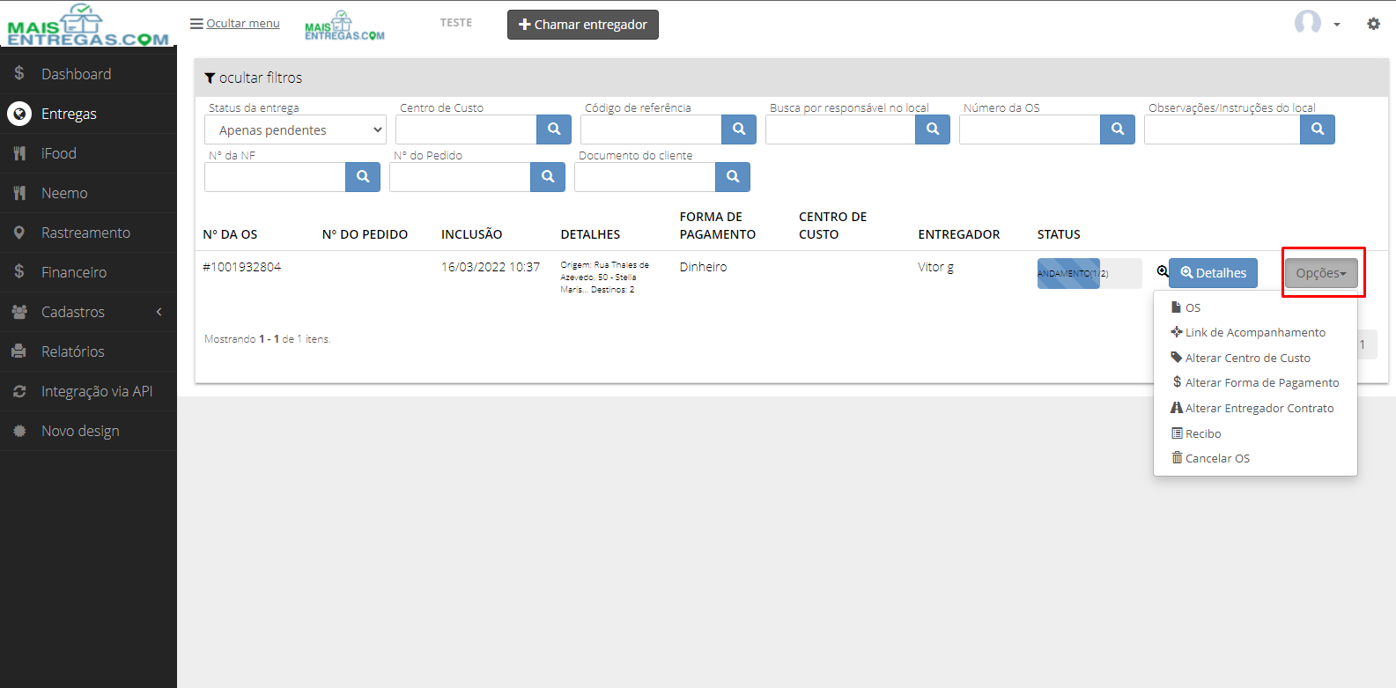This screenshot has height=688, width=1396.
Task: Search by Observações/Instruções do local magnifier
Action: pyautogui.click(x=1318, y=129)
